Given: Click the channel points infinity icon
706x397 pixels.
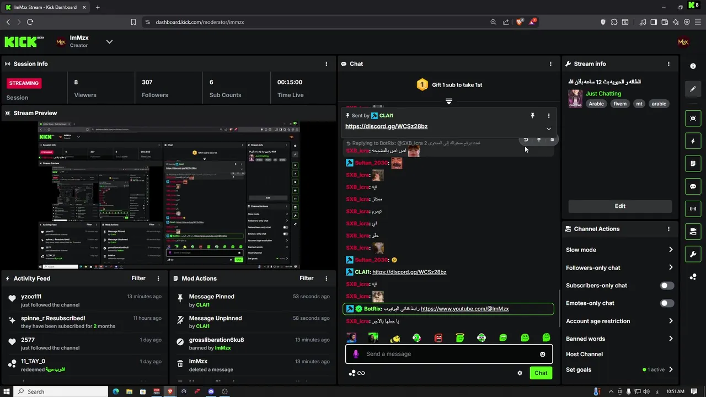Looking at the screenshot, I should [357, 373].
